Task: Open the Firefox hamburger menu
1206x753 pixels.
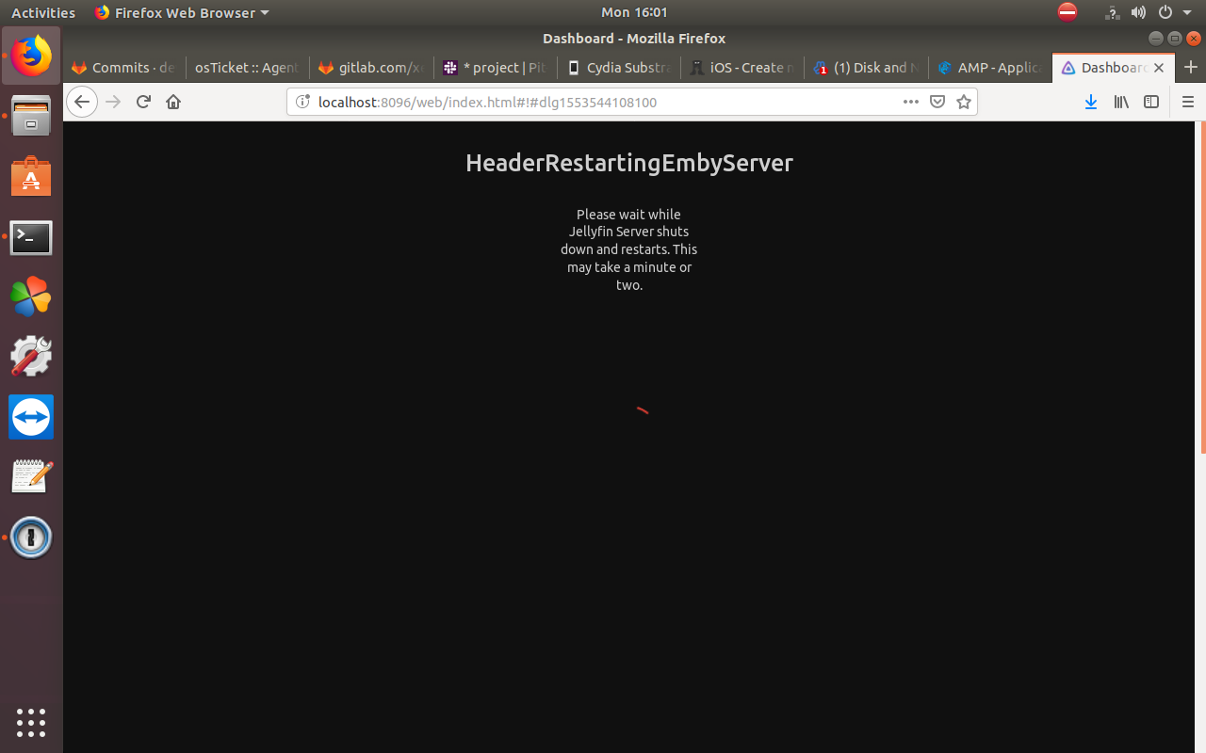Action: (1187, 102)
